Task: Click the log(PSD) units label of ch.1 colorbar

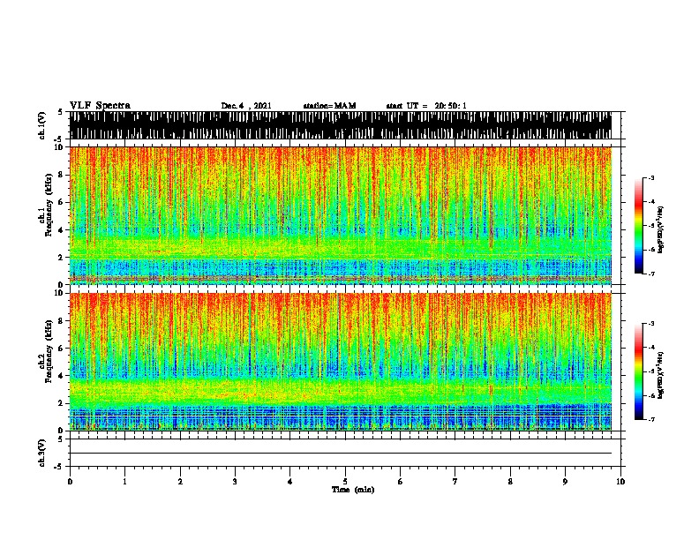Action: coord(661,229)
